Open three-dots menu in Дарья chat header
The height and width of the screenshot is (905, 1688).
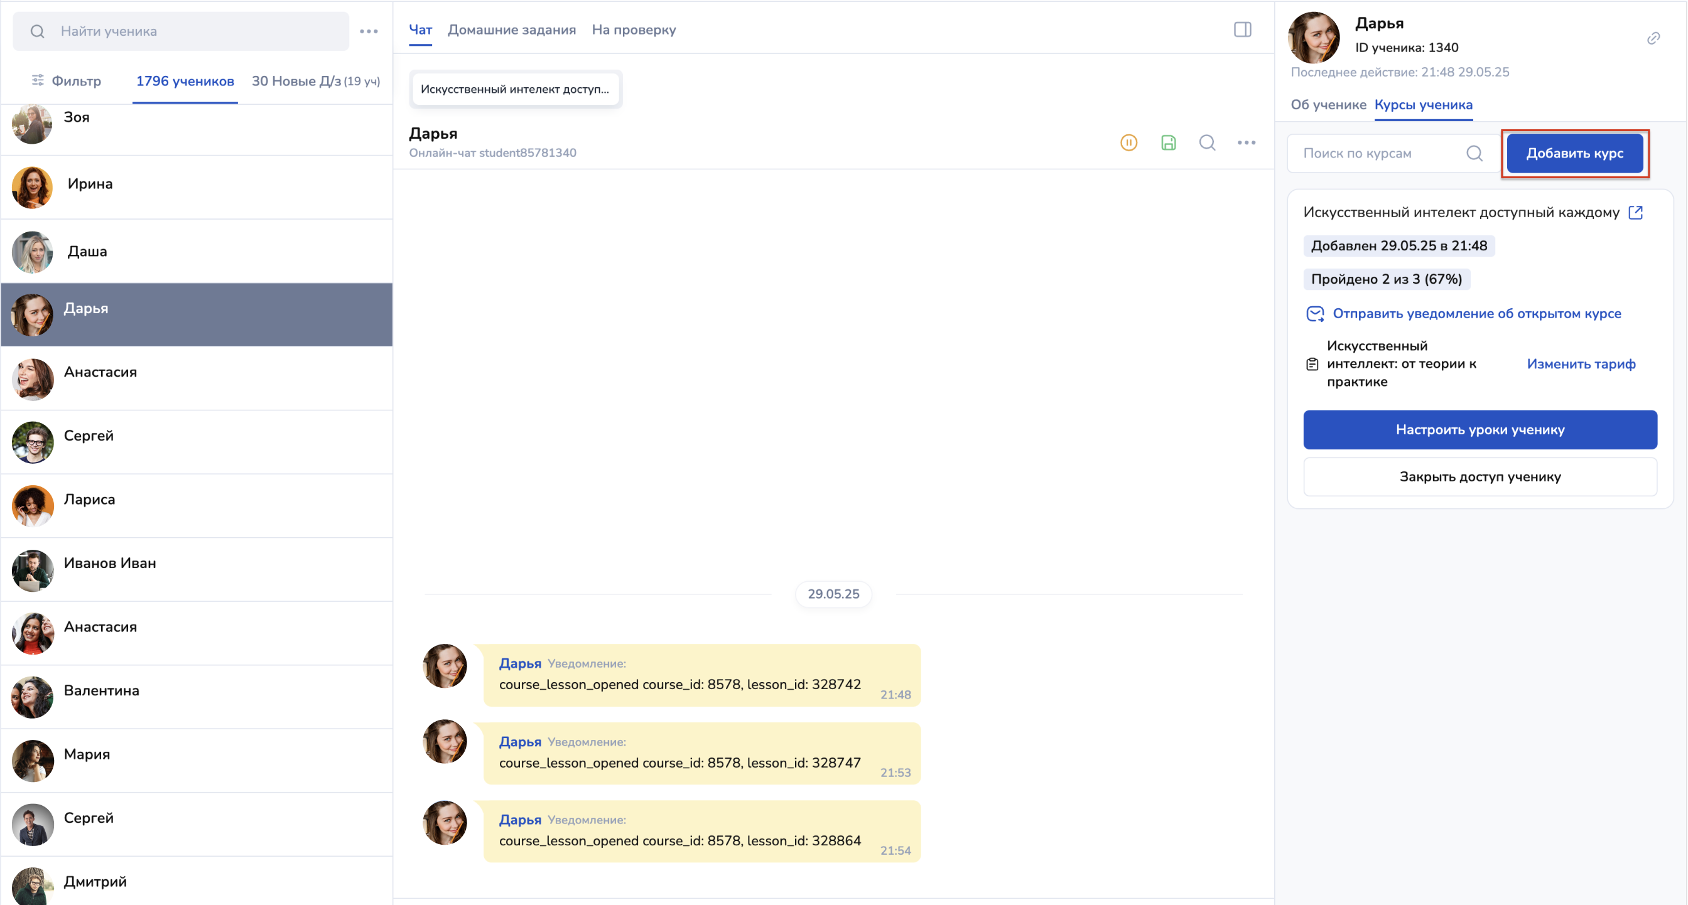click(x=1247, y=142)
